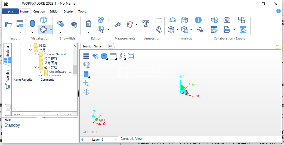Select the 公用视频 folder
Screen dimensions: 284x145
(51, 59)
